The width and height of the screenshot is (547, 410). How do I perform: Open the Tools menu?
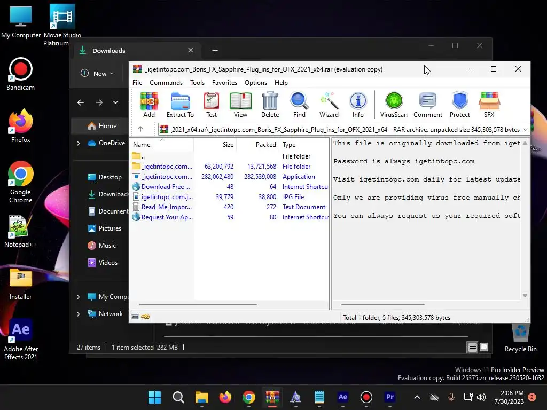pos(198,83)
